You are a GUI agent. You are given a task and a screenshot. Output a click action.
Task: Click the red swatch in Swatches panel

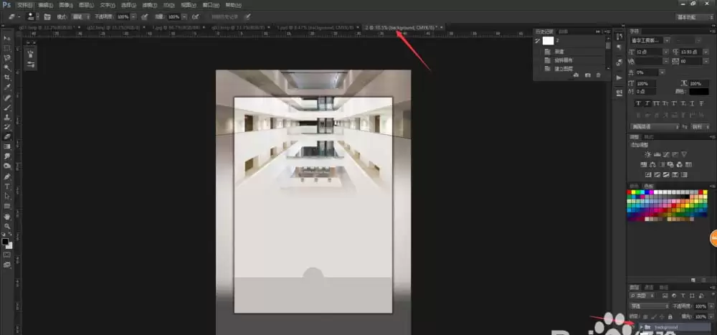pos(630,192)
